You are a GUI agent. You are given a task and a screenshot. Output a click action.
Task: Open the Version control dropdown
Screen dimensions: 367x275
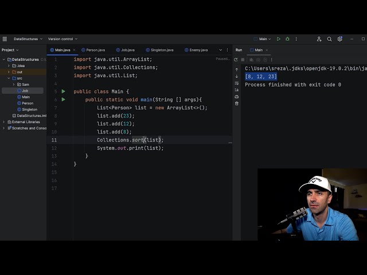[x=63, y=39]
